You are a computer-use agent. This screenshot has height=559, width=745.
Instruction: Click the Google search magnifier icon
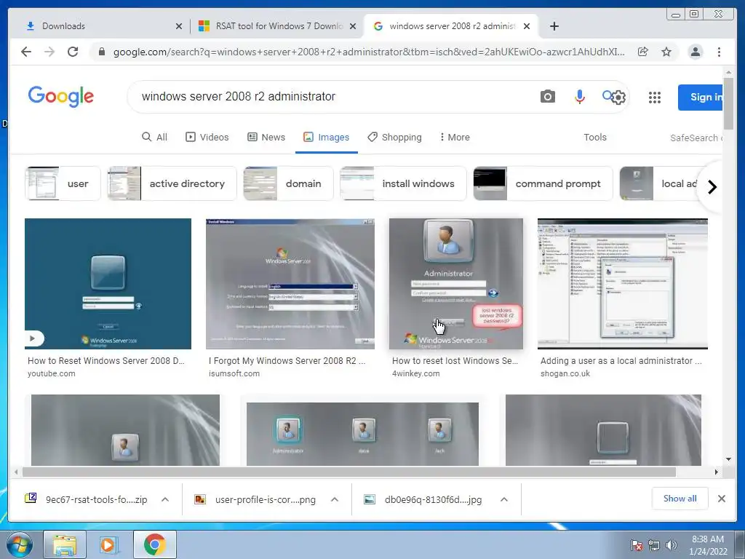[607, 95]
